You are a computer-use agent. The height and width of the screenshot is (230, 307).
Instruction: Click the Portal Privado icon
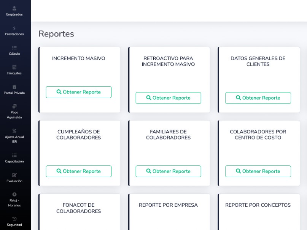14,87
